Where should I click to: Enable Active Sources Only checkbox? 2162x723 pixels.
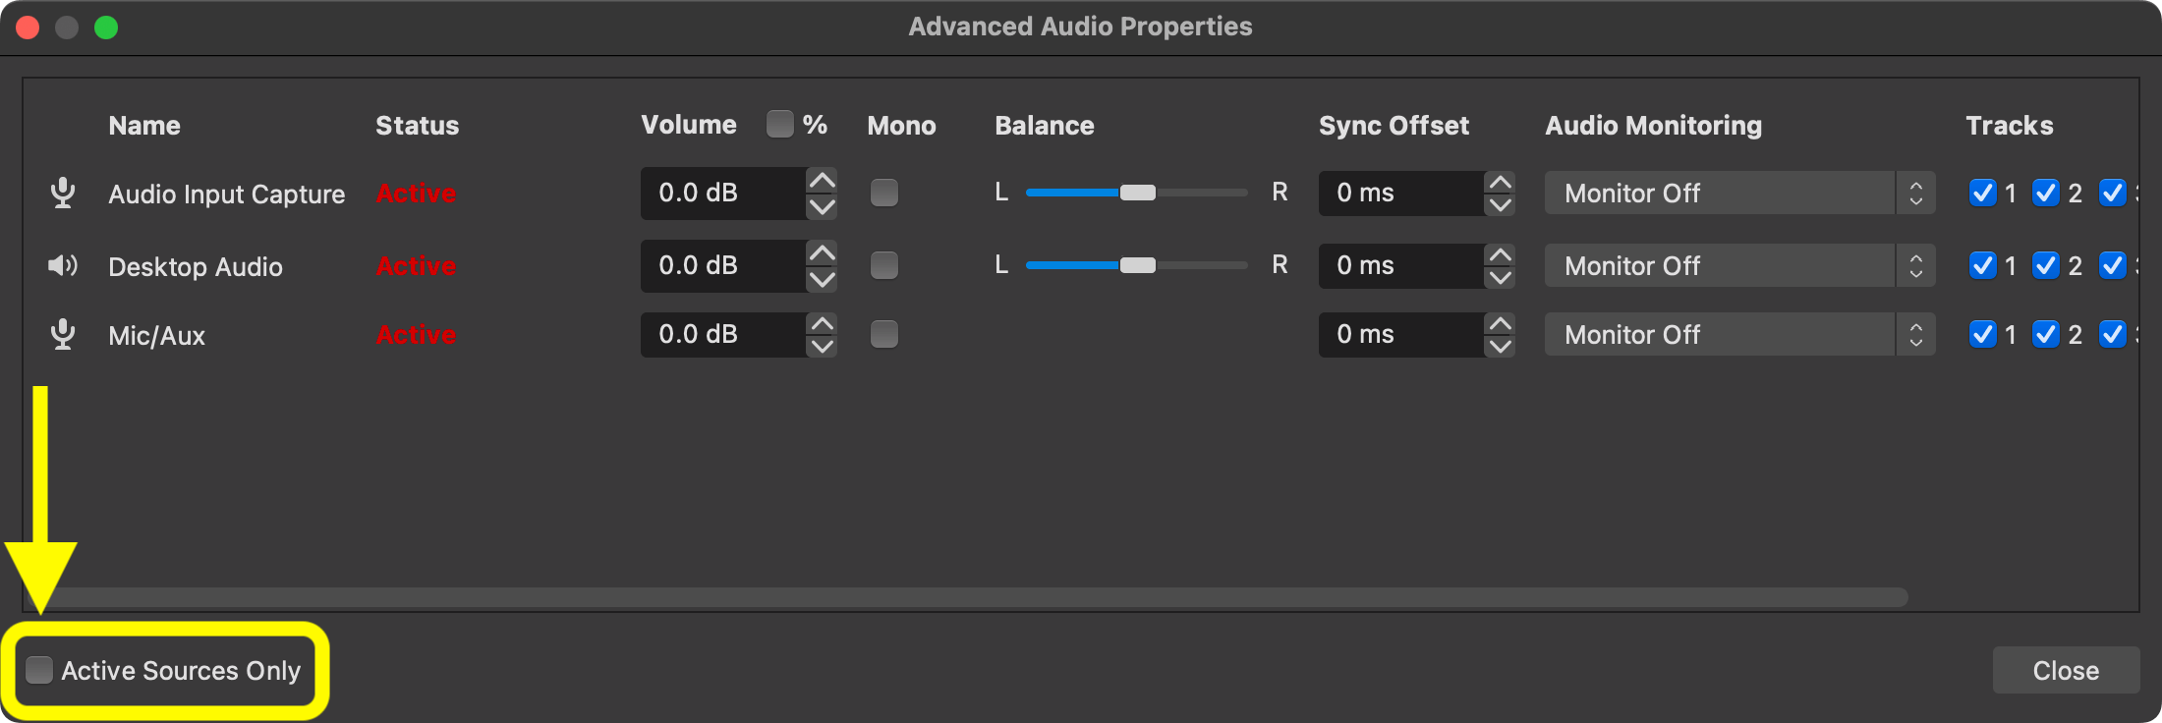[x=39, y=670]
